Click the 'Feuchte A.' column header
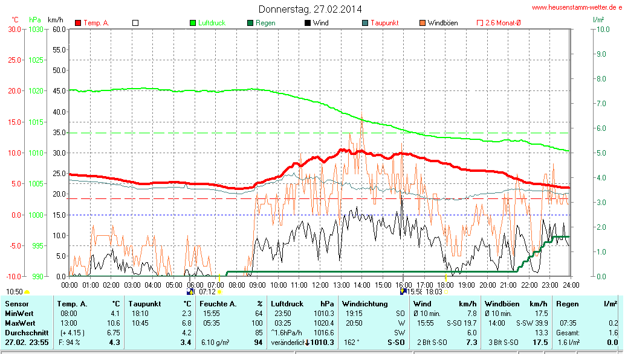 coord(218,304)
